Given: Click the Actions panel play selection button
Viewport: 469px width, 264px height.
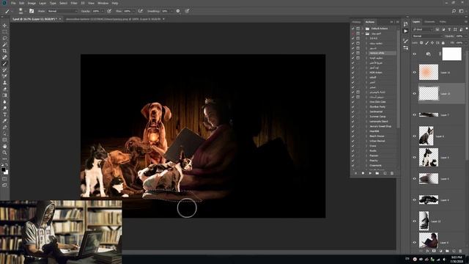Looking at the screenshot, I should (x=370, y=173).
